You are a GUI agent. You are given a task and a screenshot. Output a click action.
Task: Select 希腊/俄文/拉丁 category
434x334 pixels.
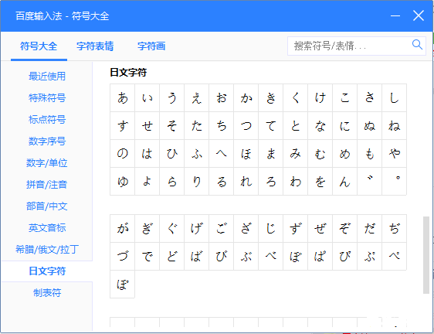tap(47, 250)
